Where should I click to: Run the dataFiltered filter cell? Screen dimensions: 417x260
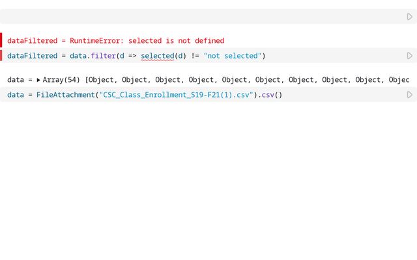[409, 56]
